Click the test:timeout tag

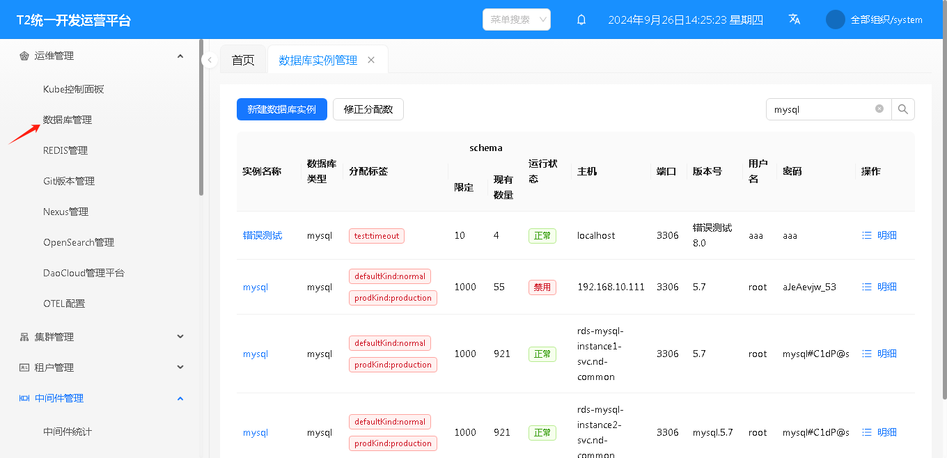[x=377, y=236]
